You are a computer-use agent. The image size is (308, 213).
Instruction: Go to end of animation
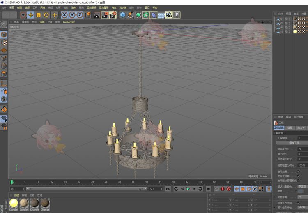pyautogui.click(x=208, y=189)
